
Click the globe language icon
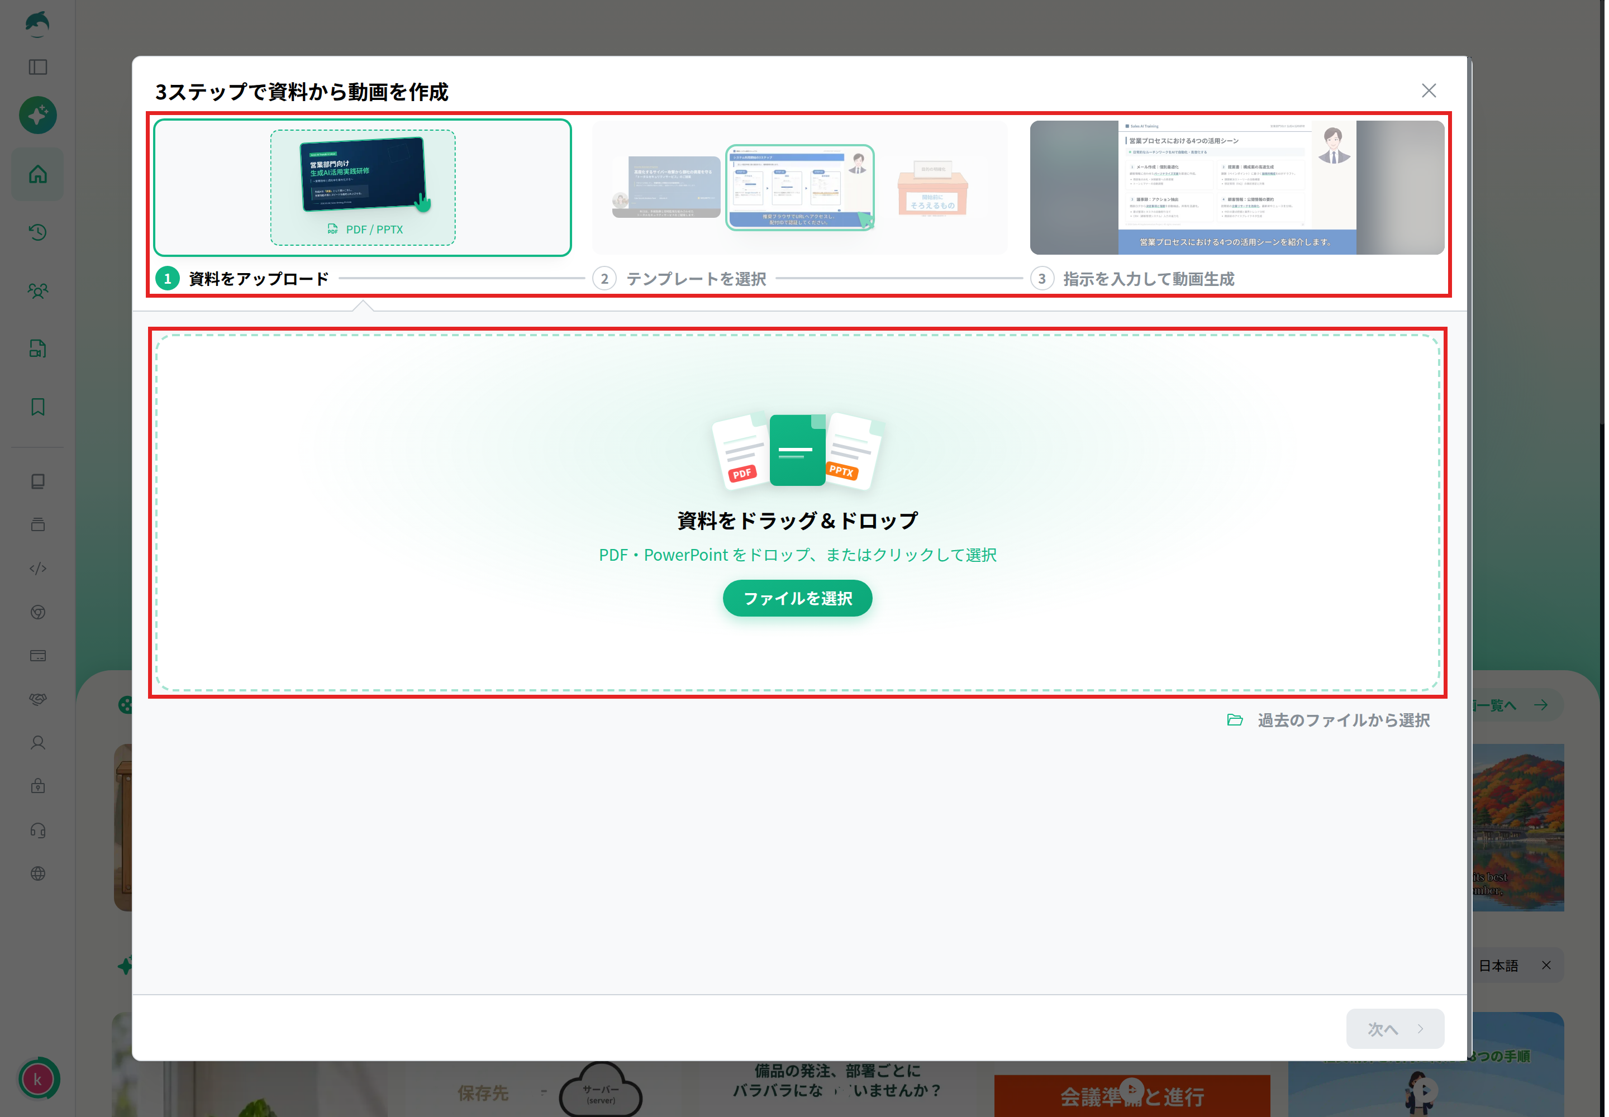(38, 873)
